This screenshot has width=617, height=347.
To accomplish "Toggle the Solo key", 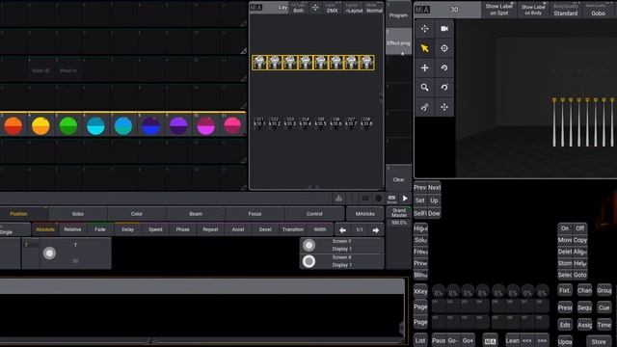I will [420, 240].
